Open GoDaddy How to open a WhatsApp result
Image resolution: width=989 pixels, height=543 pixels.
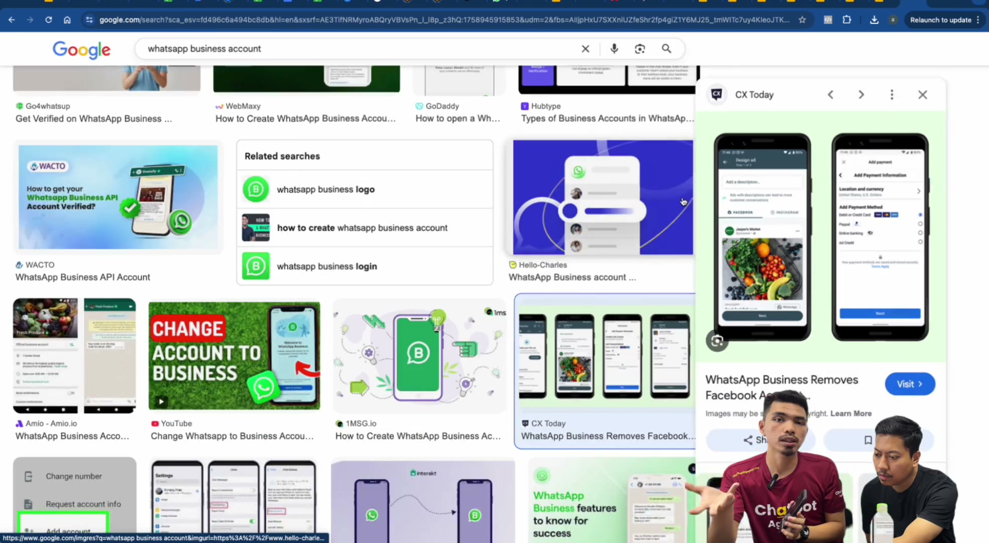[x=458, y=119]
